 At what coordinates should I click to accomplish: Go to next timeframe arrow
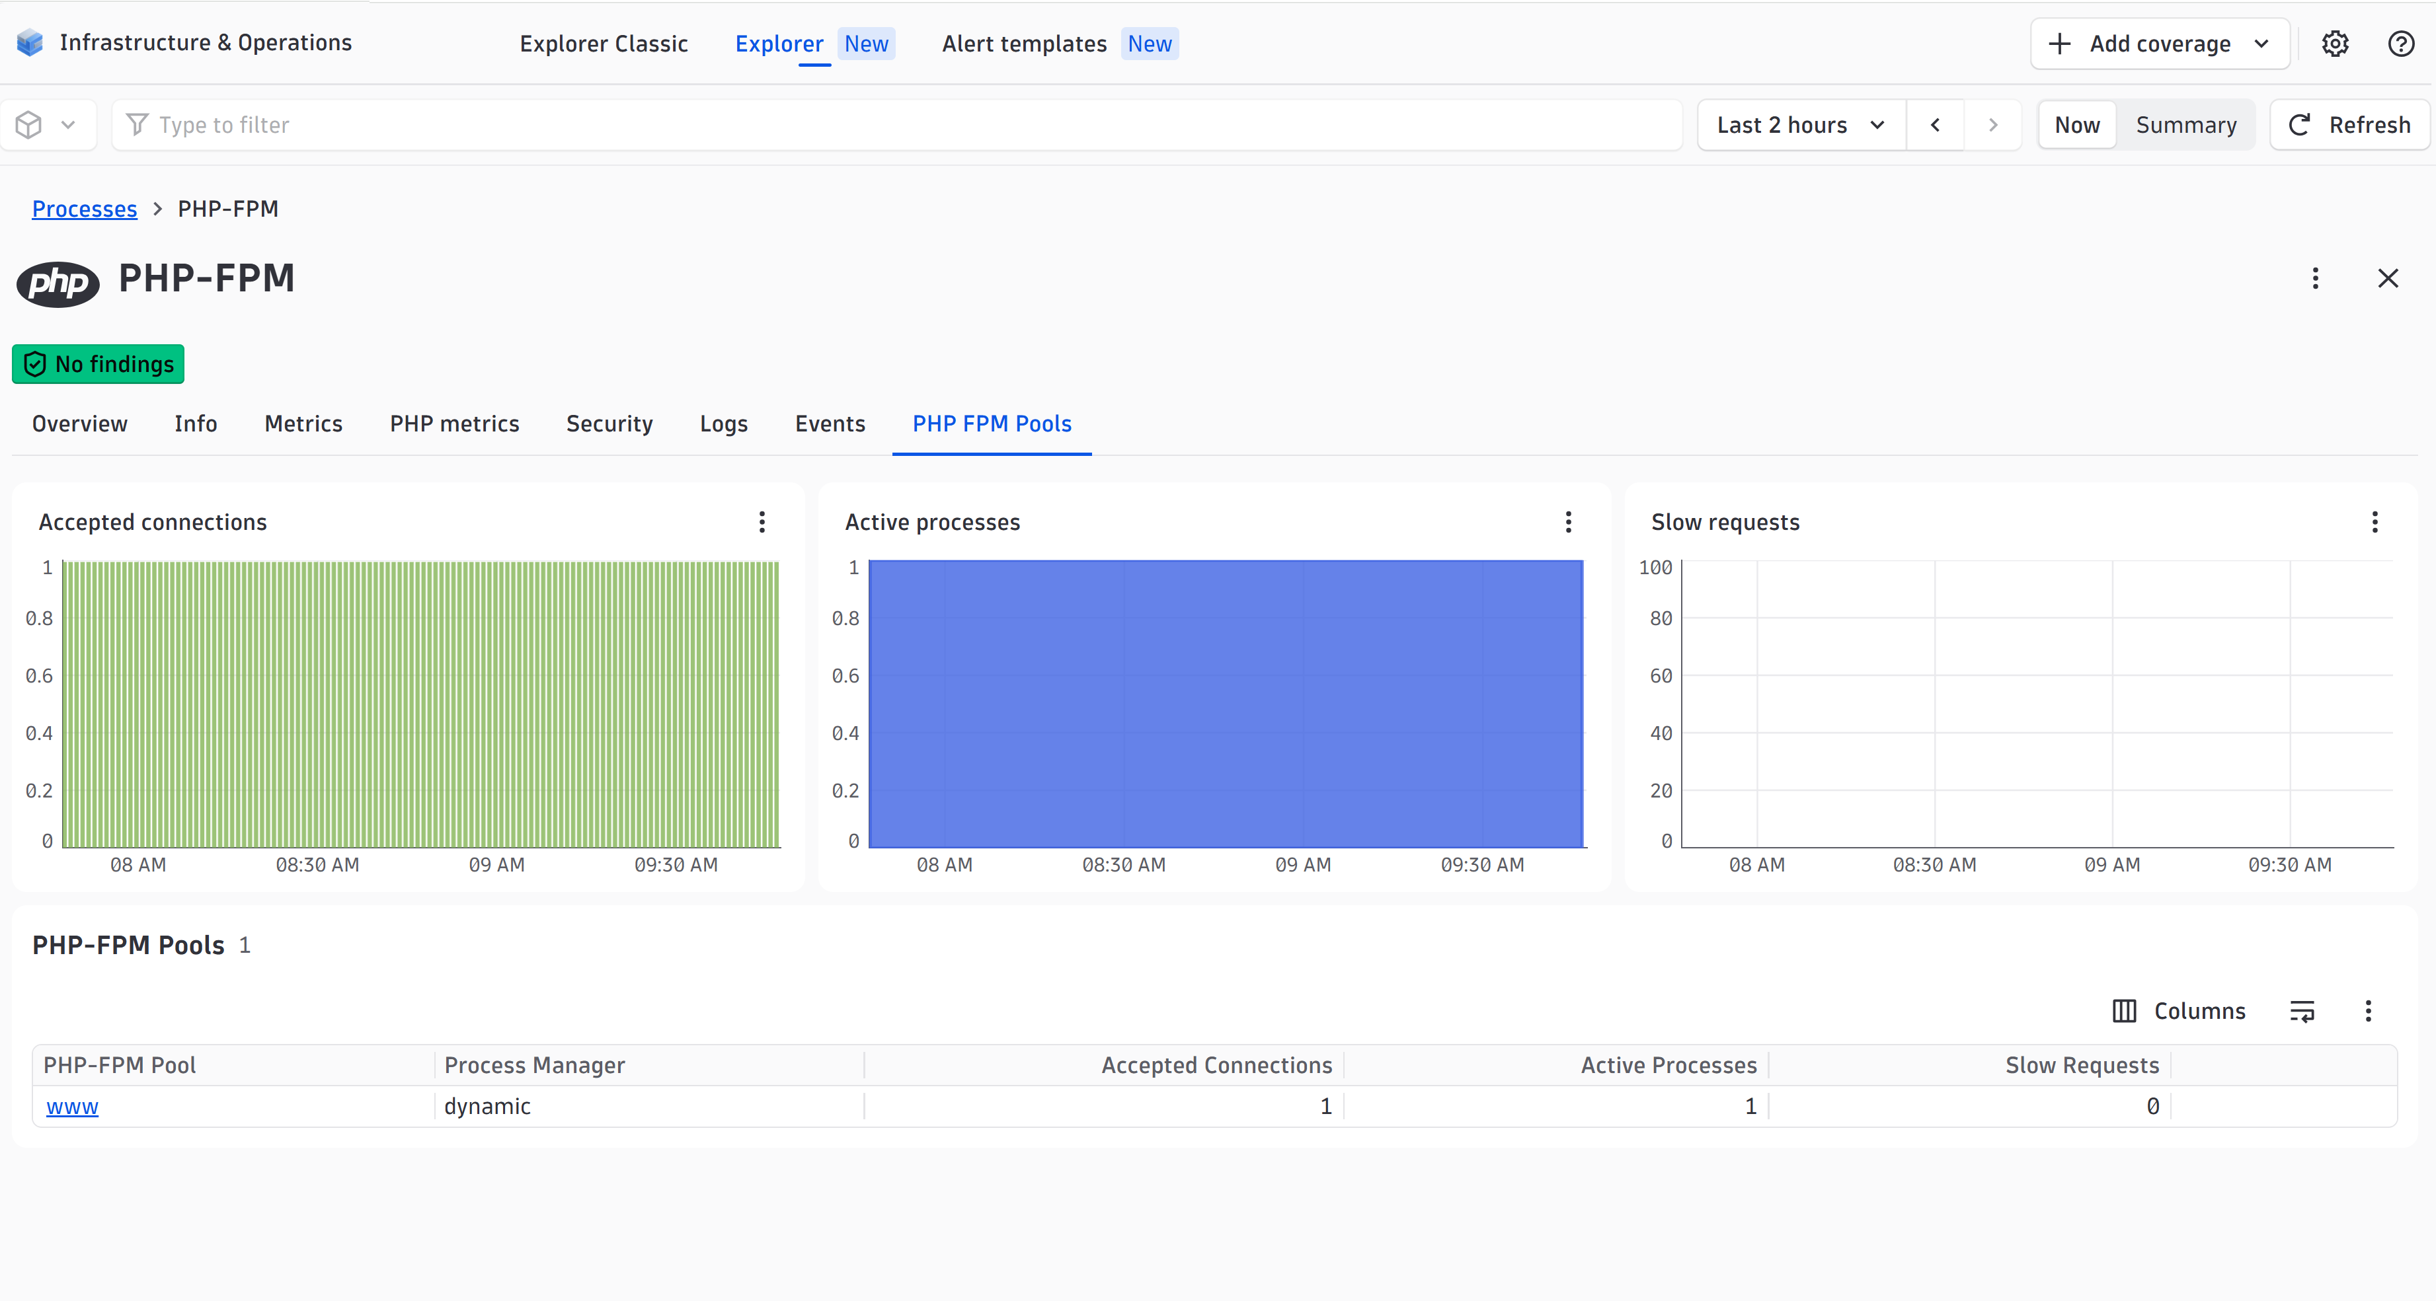1992,125
